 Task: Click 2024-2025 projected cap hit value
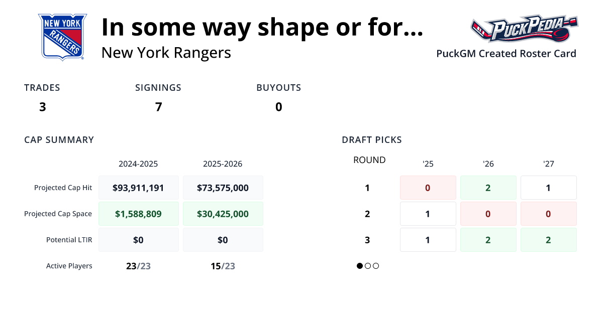(x=138, y=188)
